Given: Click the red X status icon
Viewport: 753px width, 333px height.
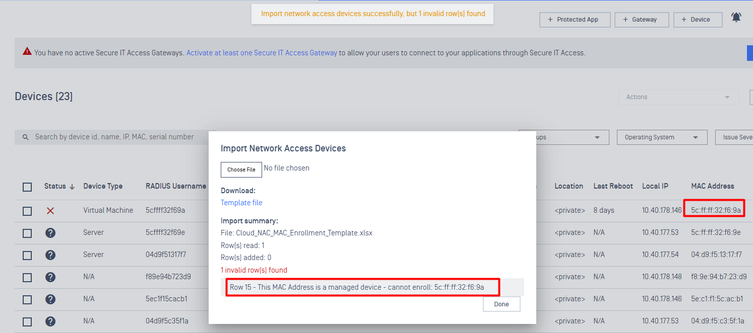Looking at the screenshot, I should [50, 211].
